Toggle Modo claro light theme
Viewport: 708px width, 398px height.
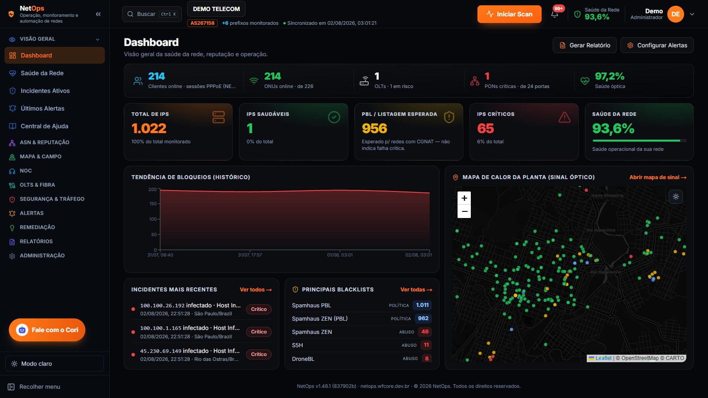[x=54, y=364]
